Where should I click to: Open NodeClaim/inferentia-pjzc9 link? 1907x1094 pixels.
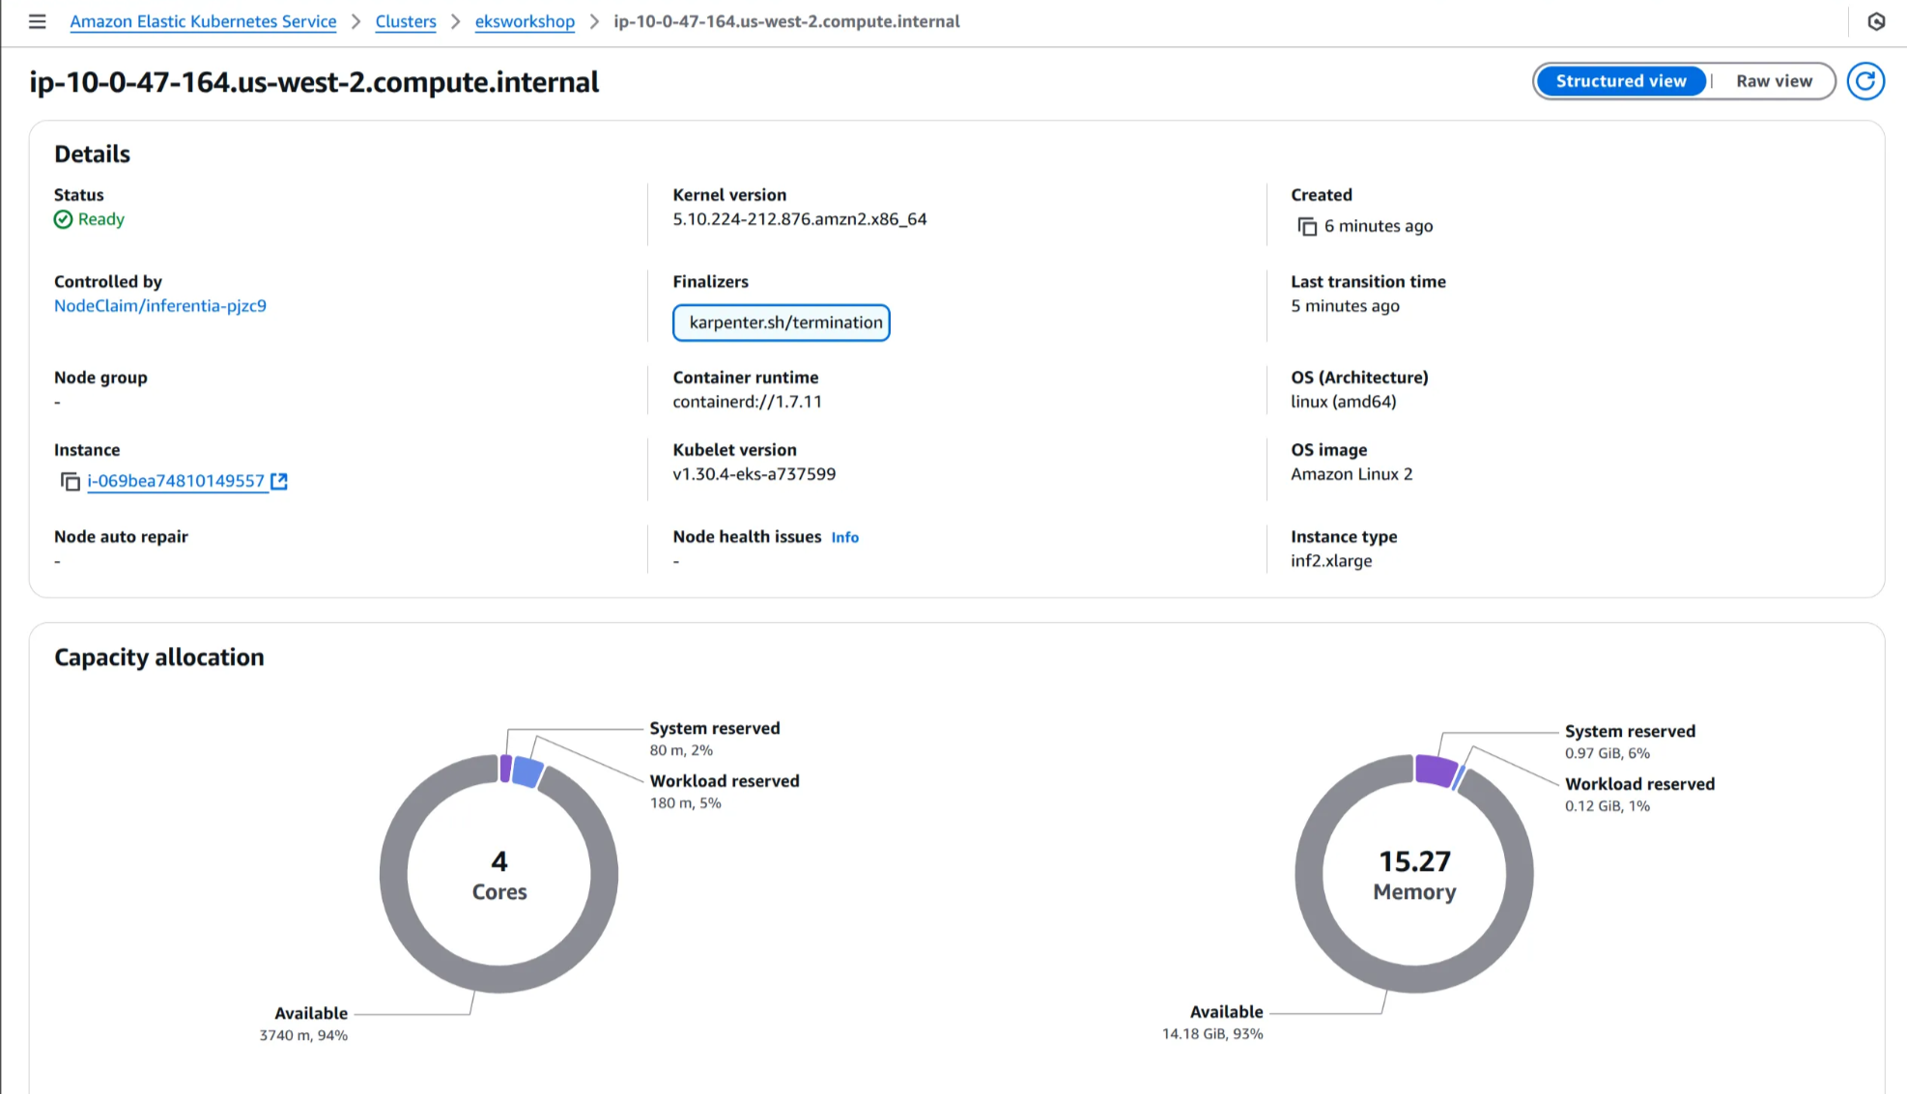pyautogui.click(x=160, y=306)
